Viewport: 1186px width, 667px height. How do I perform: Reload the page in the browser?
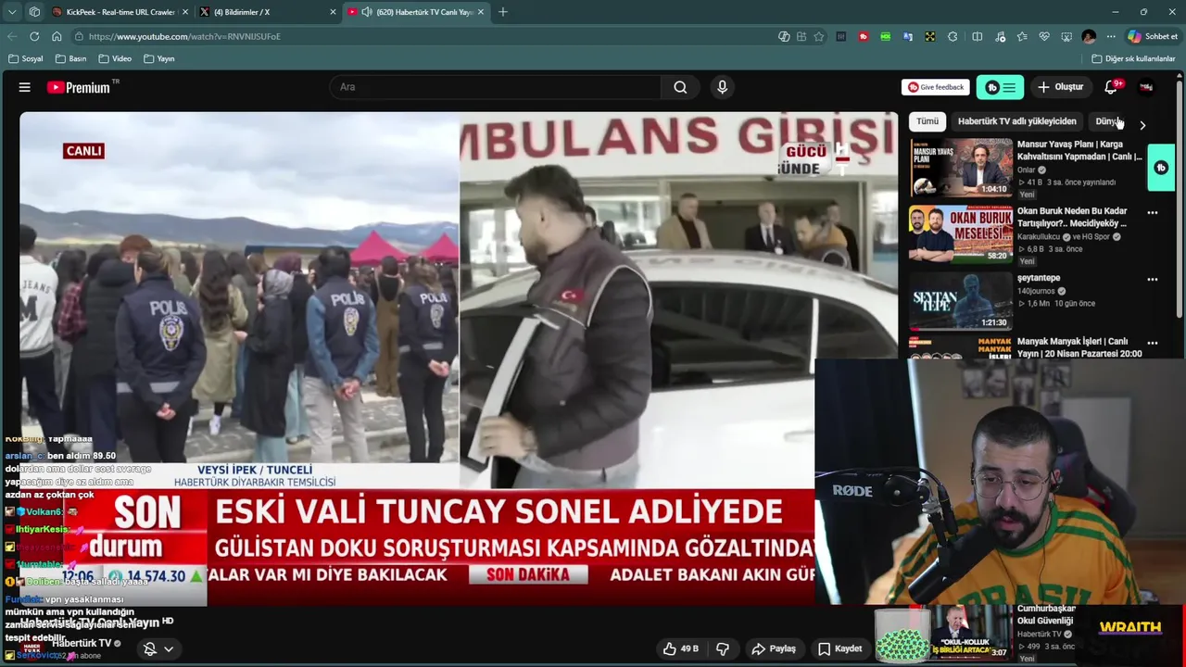34,36
